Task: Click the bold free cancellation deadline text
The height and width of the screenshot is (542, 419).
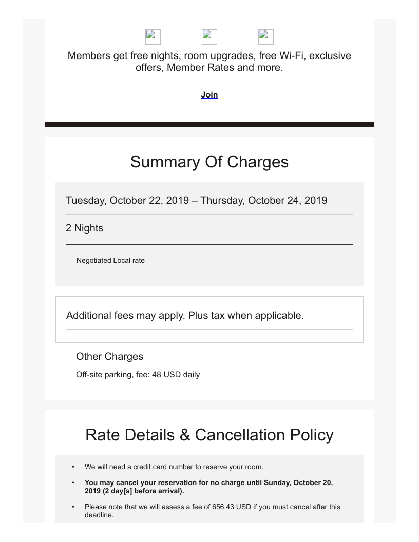Action: coord(208,487)
